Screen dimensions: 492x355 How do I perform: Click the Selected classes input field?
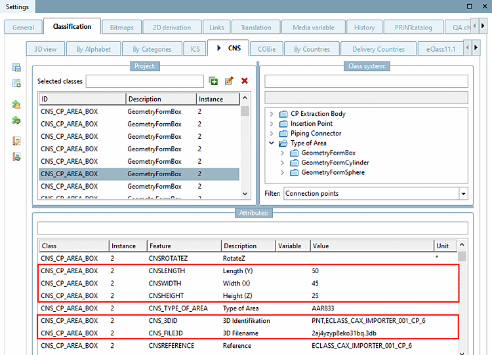(144, 81)
